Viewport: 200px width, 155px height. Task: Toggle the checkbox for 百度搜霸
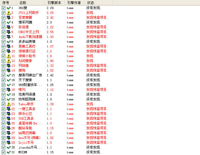pyautogui.click(x=3, y=18)
